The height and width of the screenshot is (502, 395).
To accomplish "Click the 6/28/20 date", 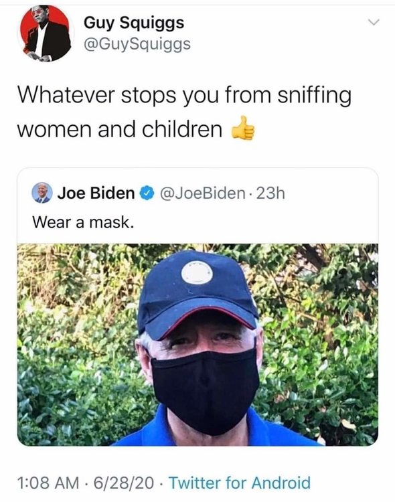I will pyautogui.click(x=124, y=483).
